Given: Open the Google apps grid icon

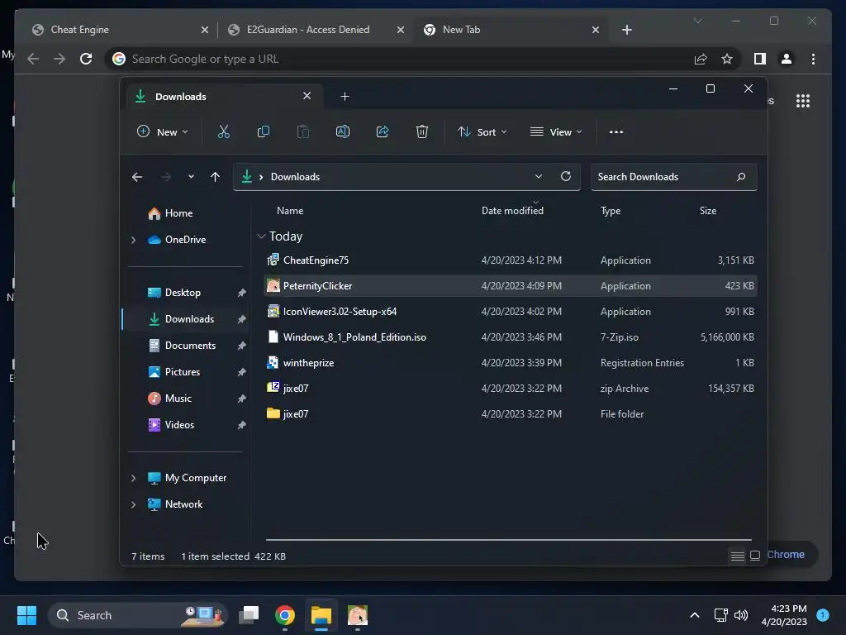Looking at the screenshot, I should (x=803, y=101).
